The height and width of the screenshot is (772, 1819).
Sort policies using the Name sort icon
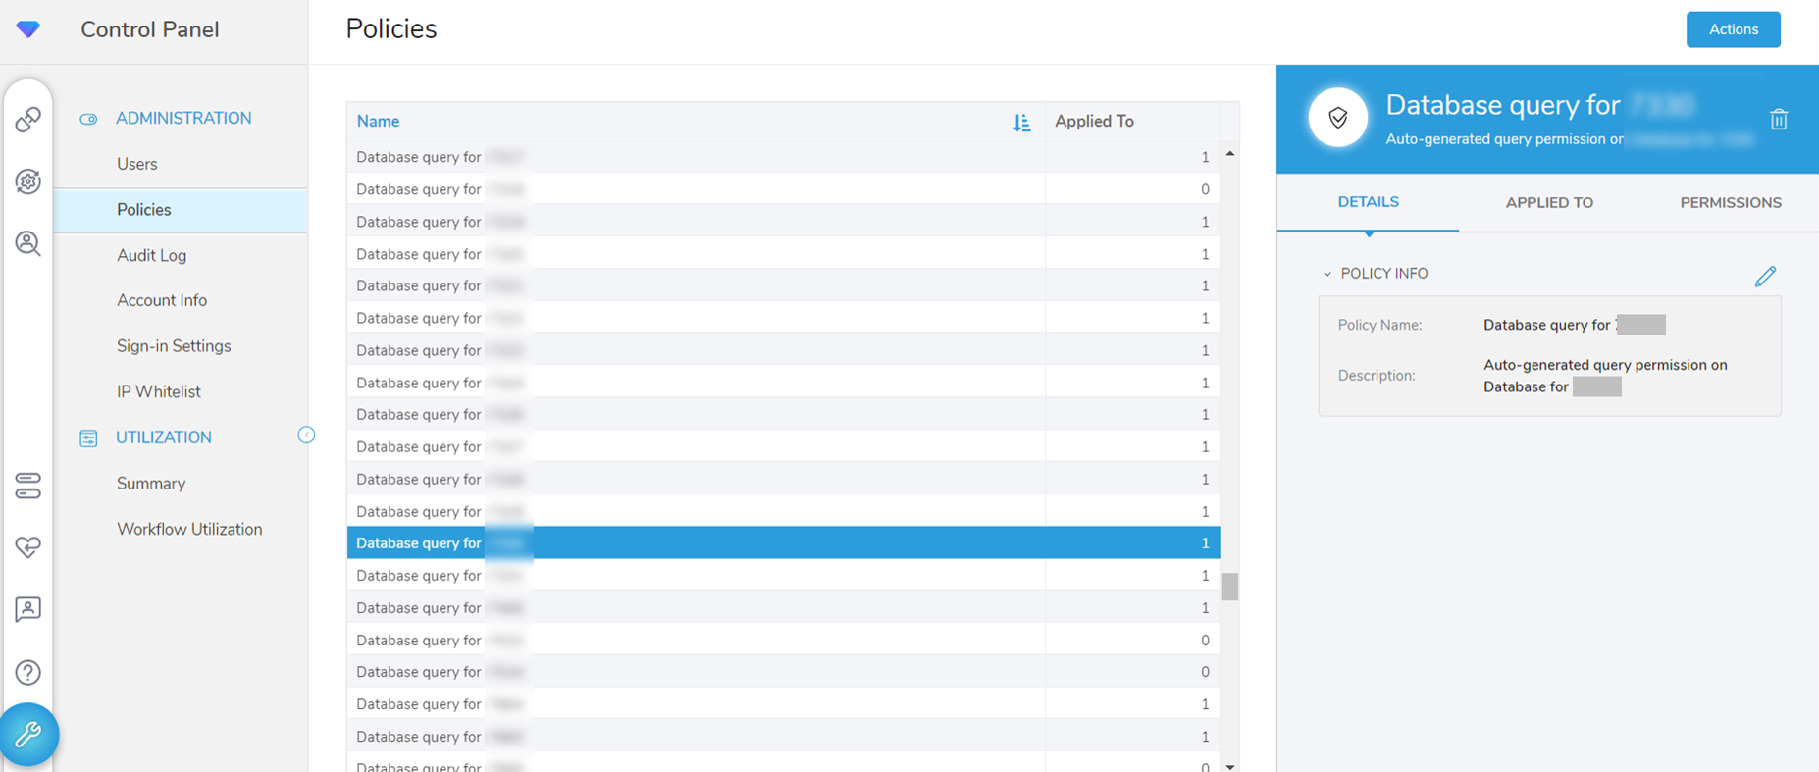click(1021, 122)
